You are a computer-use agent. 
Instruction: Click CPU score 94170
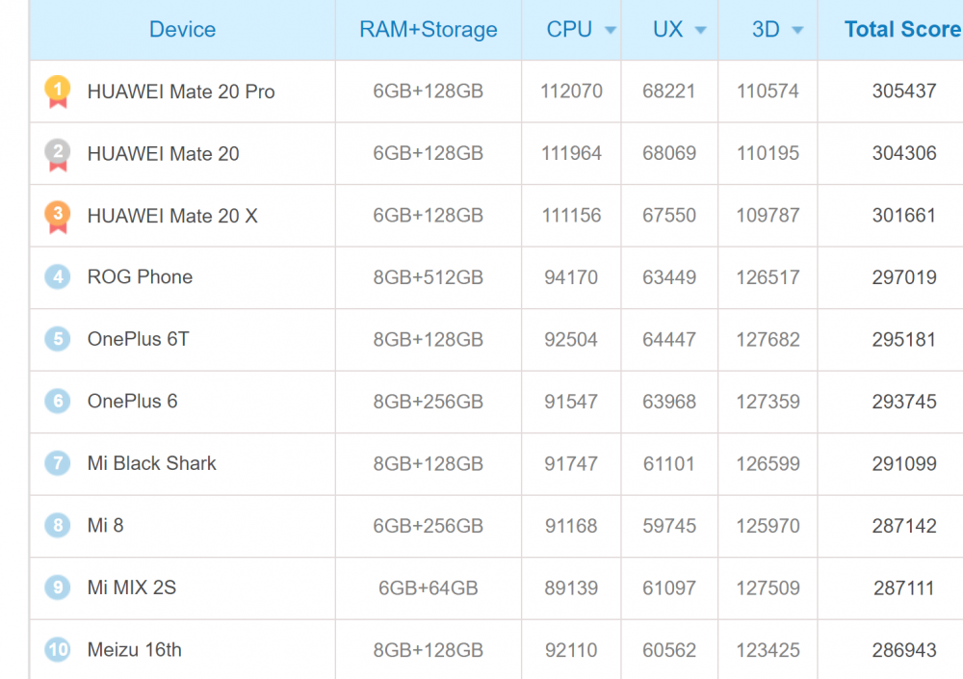pos(571,277)
